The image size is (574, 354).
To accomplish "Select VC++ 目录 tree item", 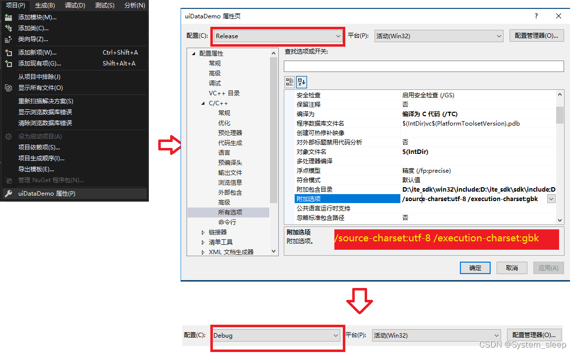I will point(224,93).
